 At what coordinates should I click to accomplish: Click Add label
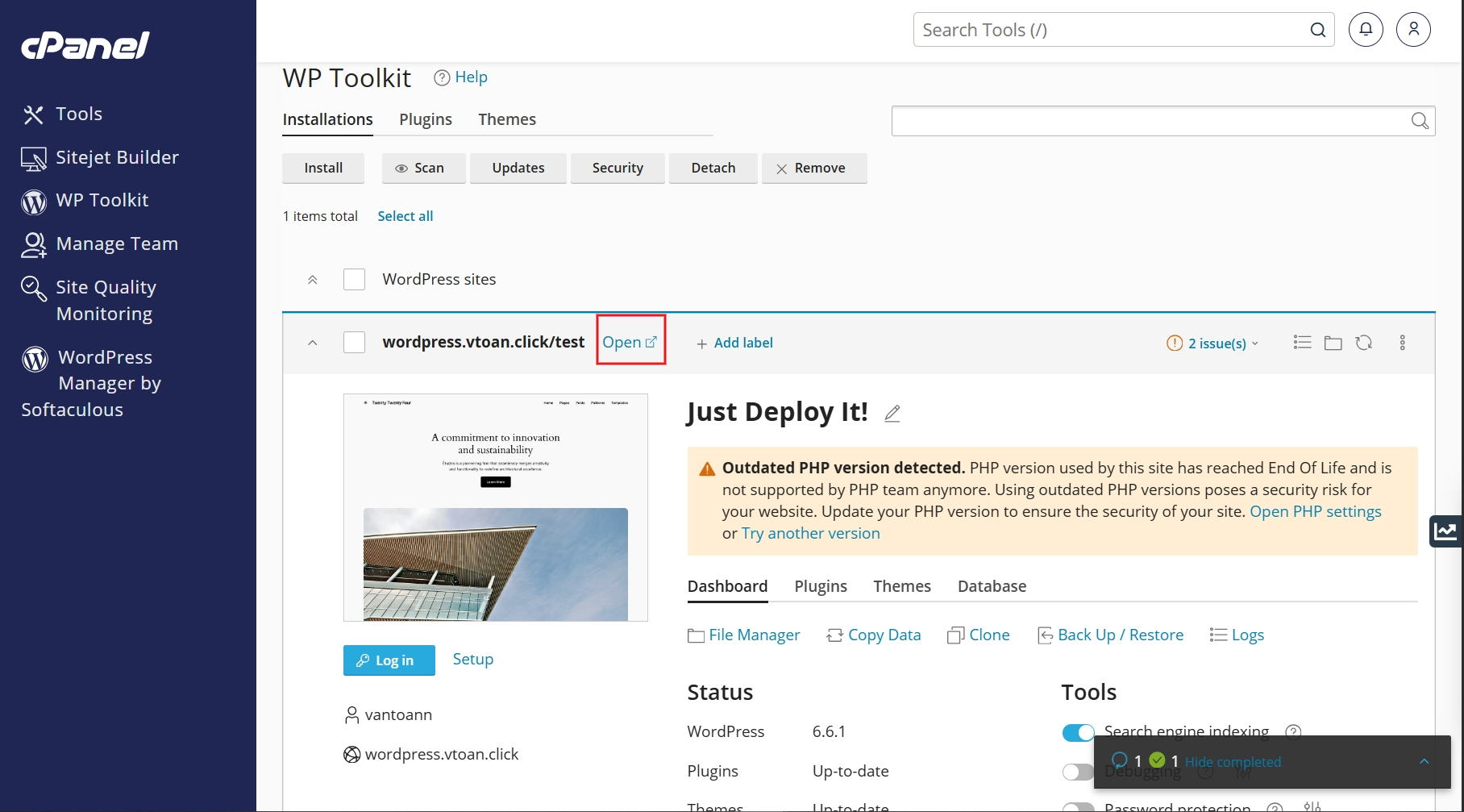pyautogui.click(x=734, y=343)
